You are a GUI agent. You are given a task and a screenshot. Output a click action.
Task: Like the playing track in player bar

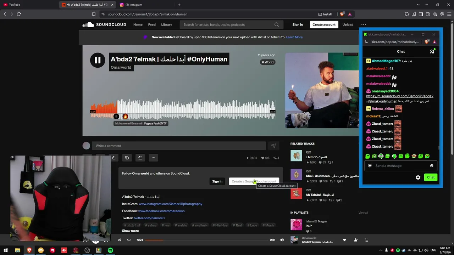pyautogui.click(x=344, y=240)
